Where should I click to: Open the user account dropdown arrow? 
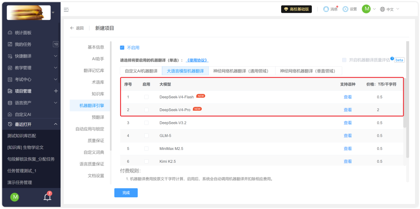pyautogui.click(x=374, y=9)
